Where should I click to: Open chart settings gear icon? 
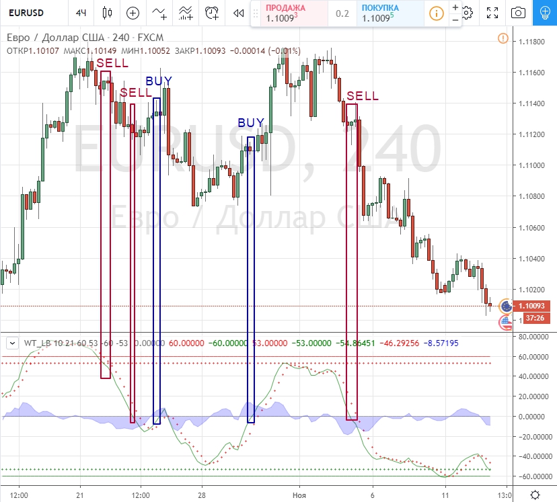pyautogui.click(x=467, y=13)
